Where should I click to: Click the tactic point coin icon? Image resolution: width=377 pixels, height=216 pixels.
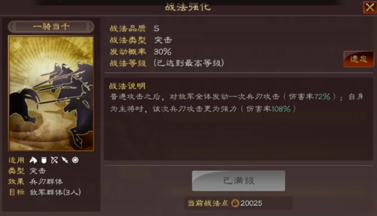click(x=235, y=203)
